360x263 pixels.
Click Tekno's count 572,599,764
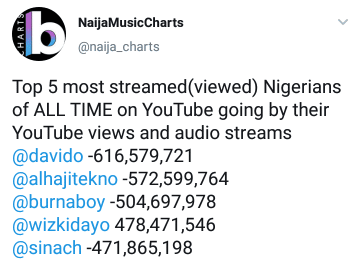tap(176, 178)
